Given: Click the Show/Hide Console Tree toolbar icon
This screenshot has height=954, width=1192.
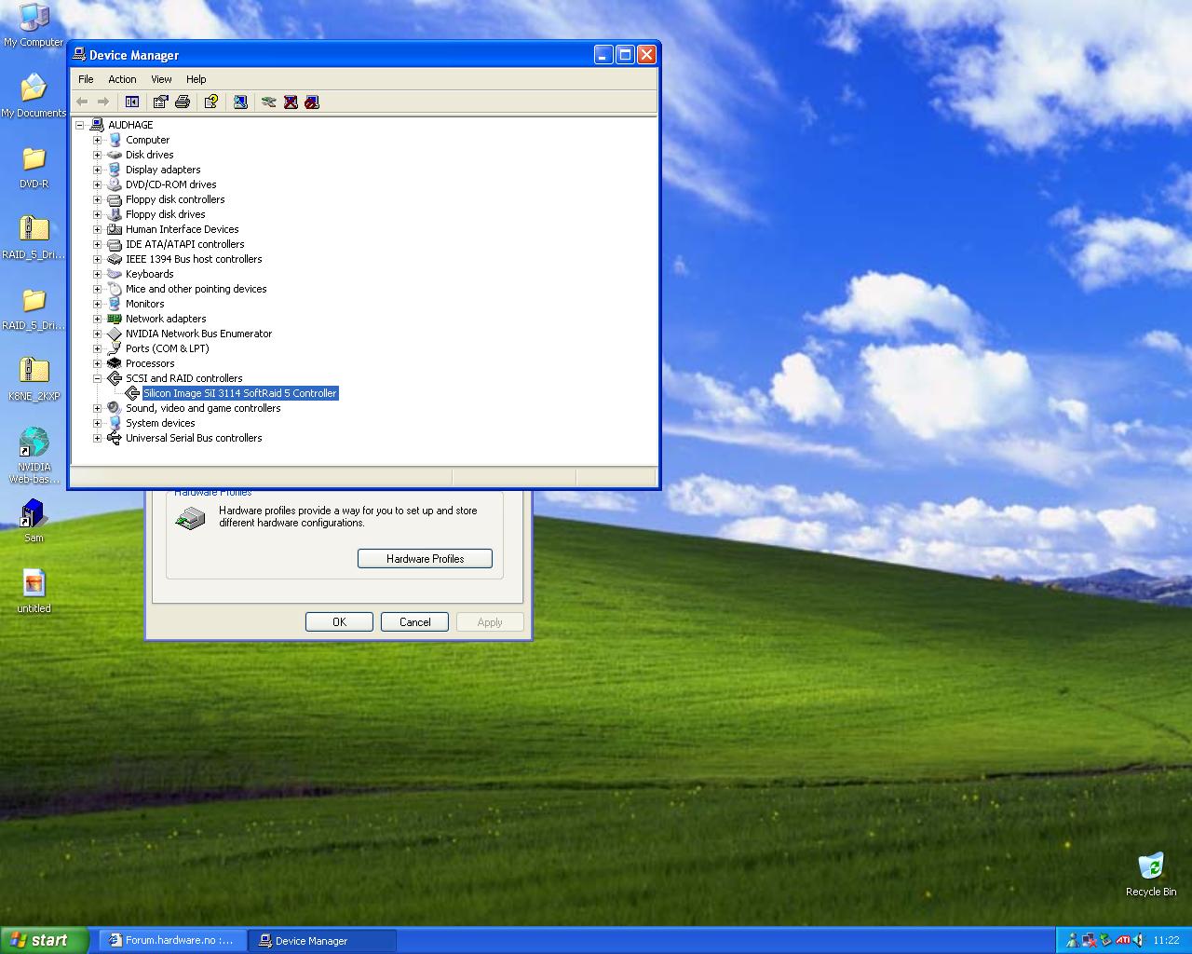Looking at the screenshot, I should [132, 102].
